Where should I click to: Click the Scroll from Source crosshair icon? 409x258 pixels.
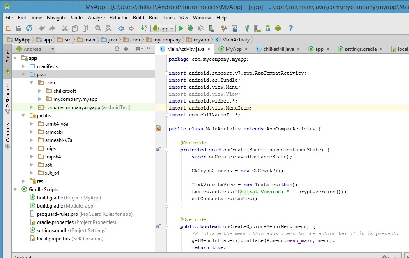[x=117, y=49]
